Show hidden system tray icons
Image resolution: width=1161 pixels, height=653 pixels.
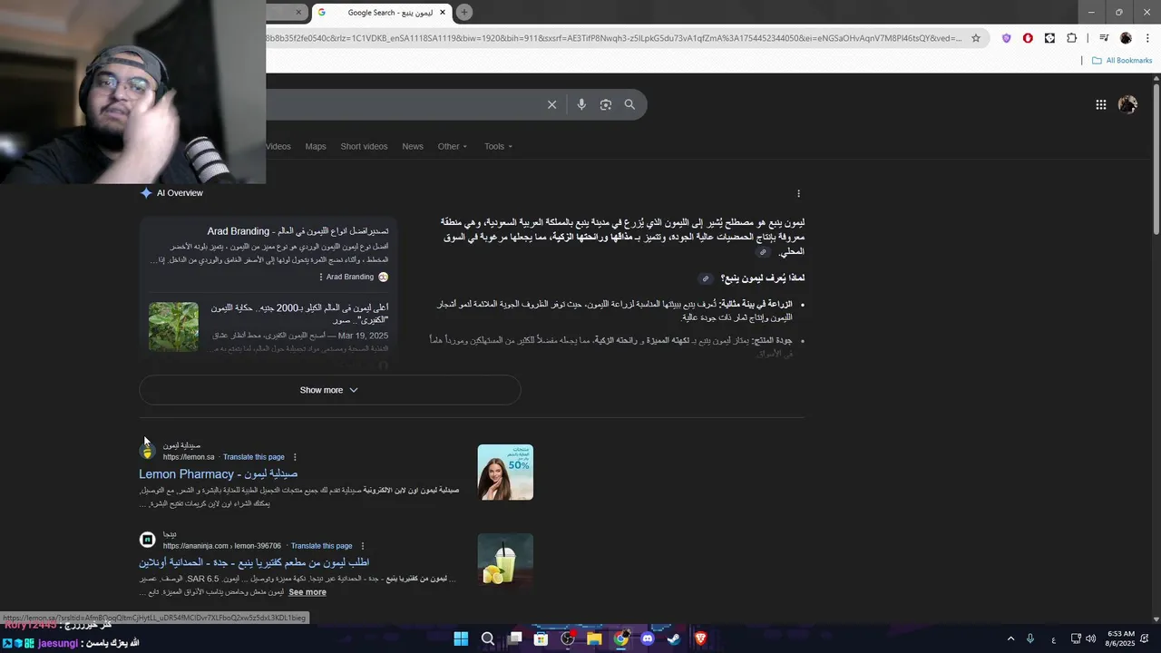click(x=1010, y=638)
